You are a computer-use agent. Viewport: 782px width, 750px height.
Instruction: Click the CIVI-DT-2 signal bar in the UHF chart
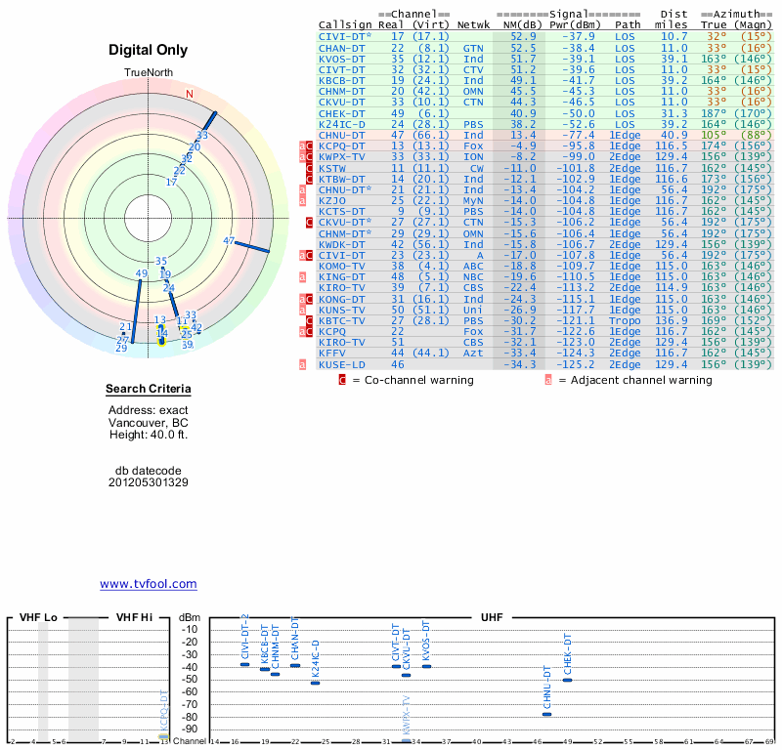245,664
